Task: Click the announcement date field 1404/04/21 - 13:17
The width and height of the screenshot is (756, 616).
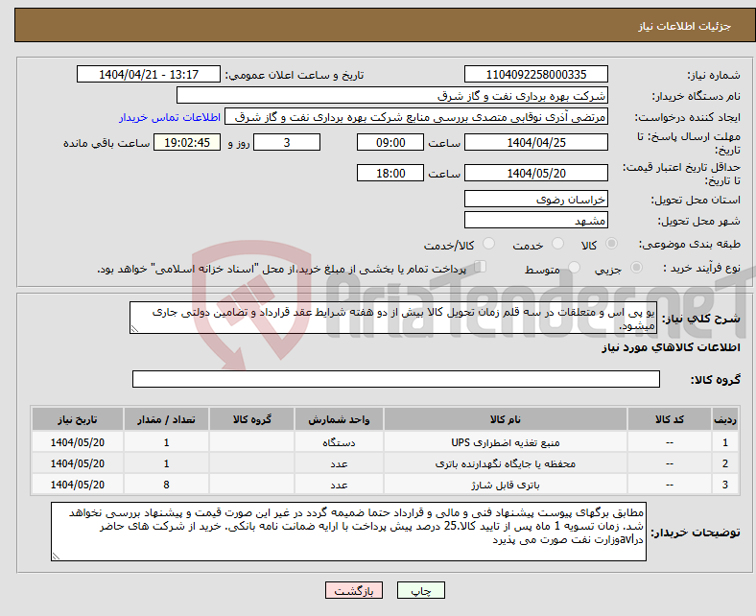Action: tap(149, 74)
